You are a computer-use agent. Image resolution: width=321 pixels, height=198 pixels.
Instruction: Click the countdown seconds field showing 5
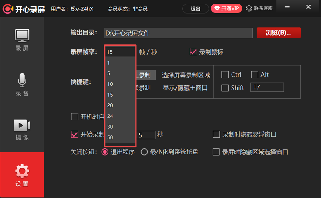click(x=146, y=135)
